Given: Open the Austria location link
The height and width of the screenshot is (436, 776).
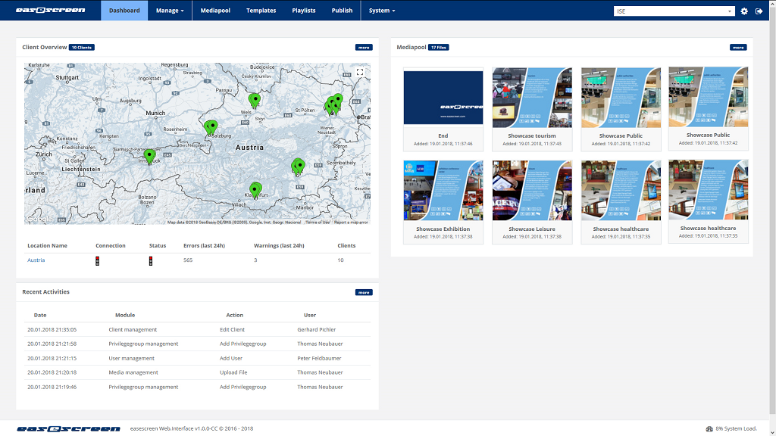Looking at the screenshot, I should tap(36, 260).
